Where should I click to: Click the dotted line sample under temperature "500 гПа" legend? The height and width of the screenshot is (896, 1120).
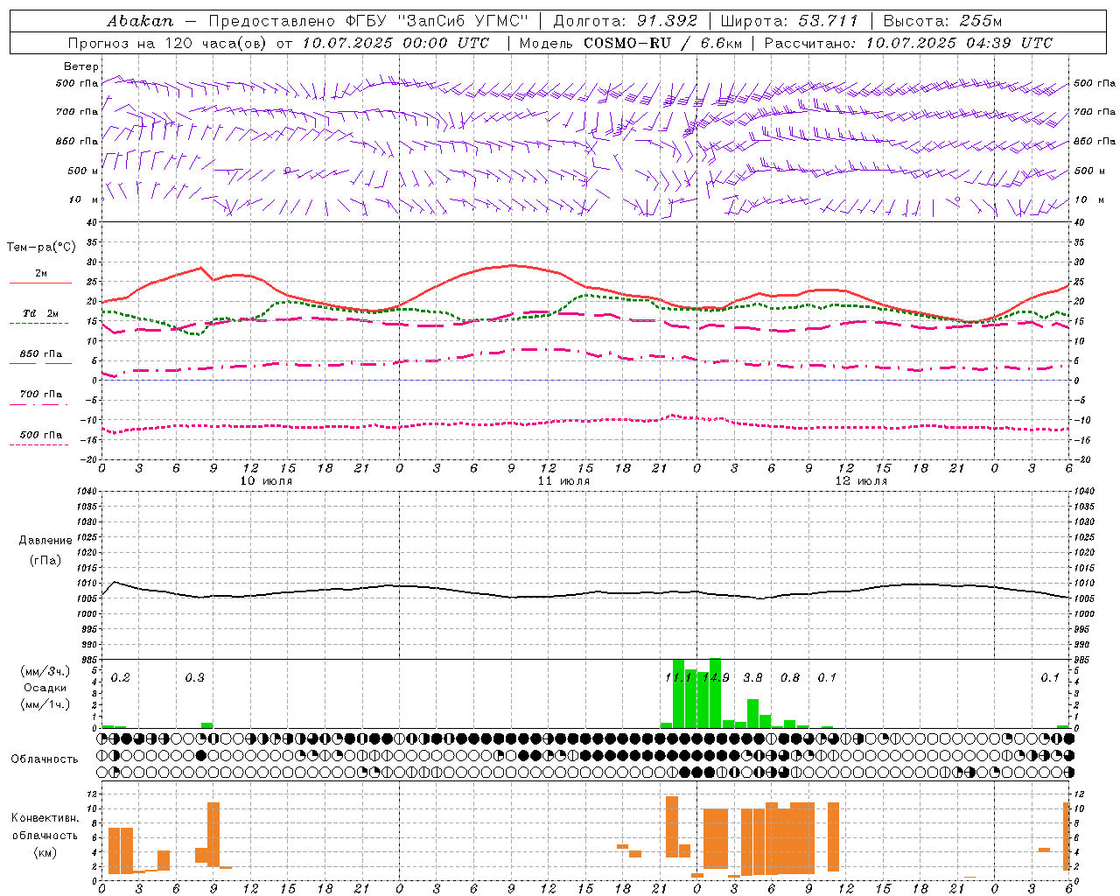tap(39, 444)
